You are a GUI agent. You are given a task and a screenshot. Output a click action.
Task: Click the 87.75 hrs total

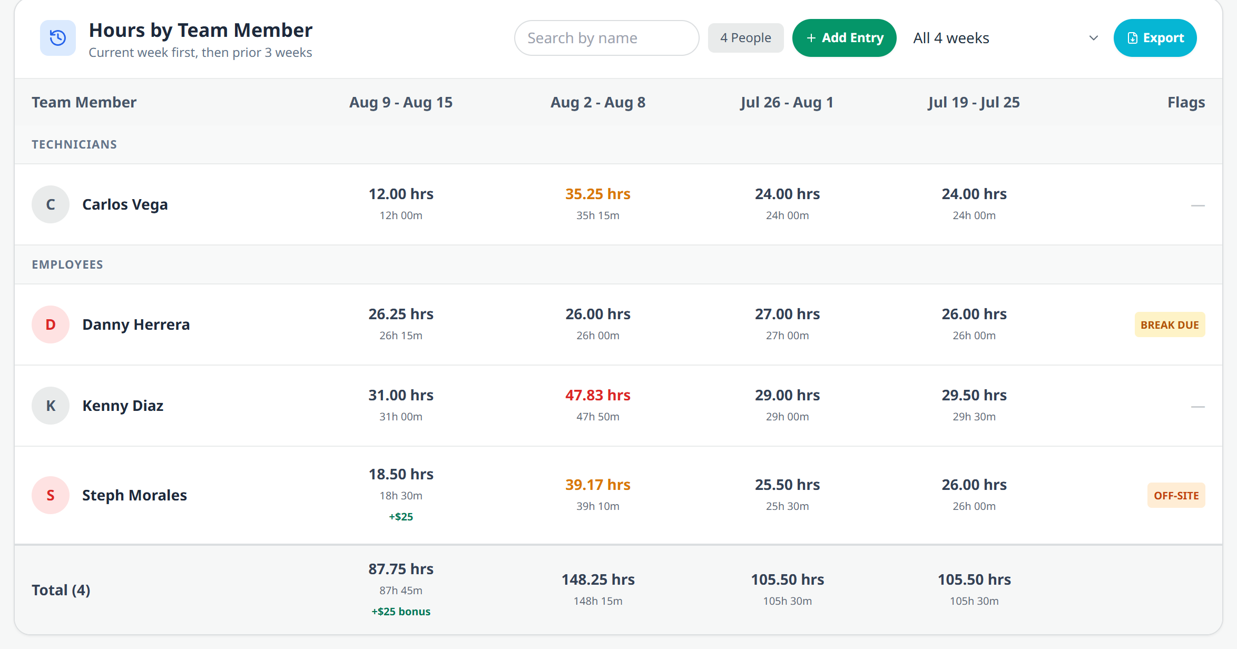pyautogui.click(x=401, y=569)
